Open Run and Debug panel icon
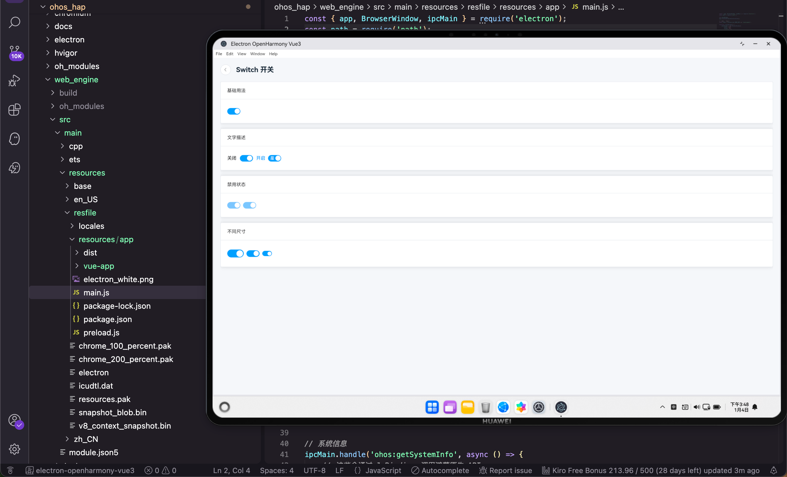 [x=14, y=81]
